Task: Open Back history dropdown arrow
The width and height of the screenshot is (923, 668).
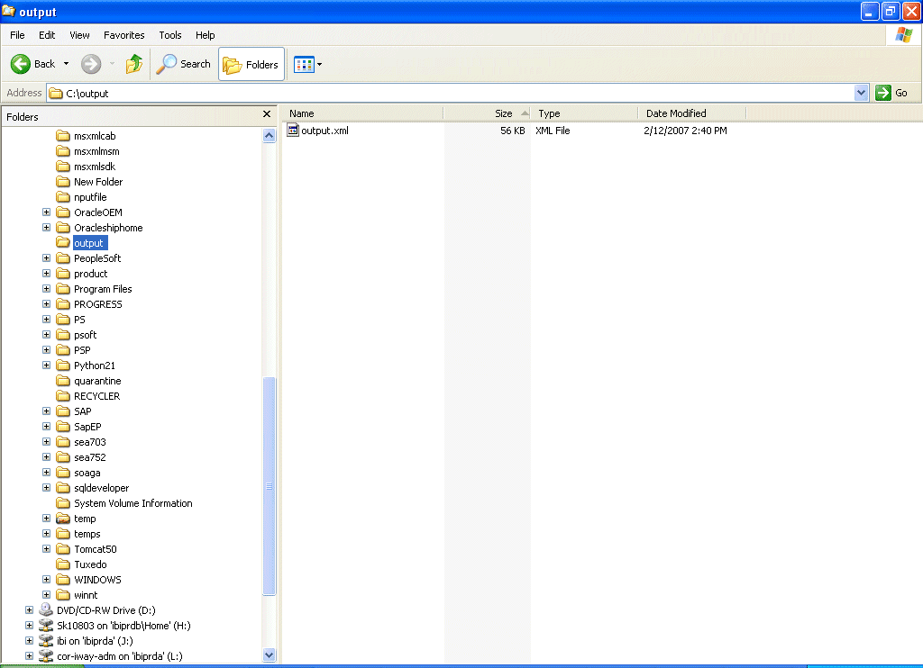Action: click(66, 64)
